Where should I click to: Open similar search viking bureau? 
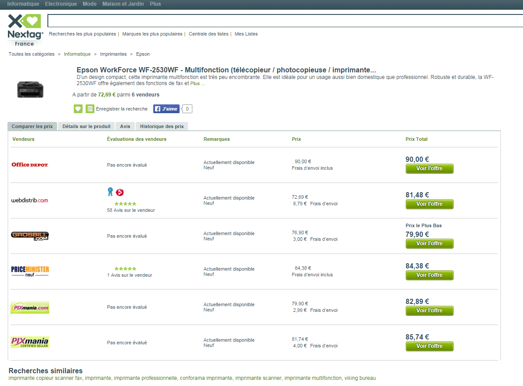click(360, 378)
